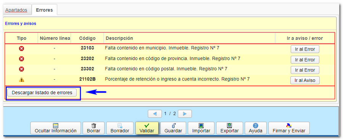This screenshot has height=140, width=343.
Task: Switch to the Apartados tab
Action: pos(16,10)
